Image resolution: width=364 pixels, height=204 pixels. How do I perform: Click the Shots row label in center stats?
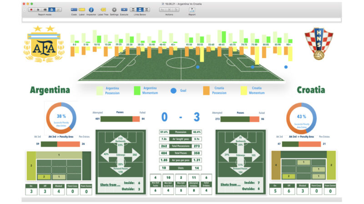pos(181,168)
